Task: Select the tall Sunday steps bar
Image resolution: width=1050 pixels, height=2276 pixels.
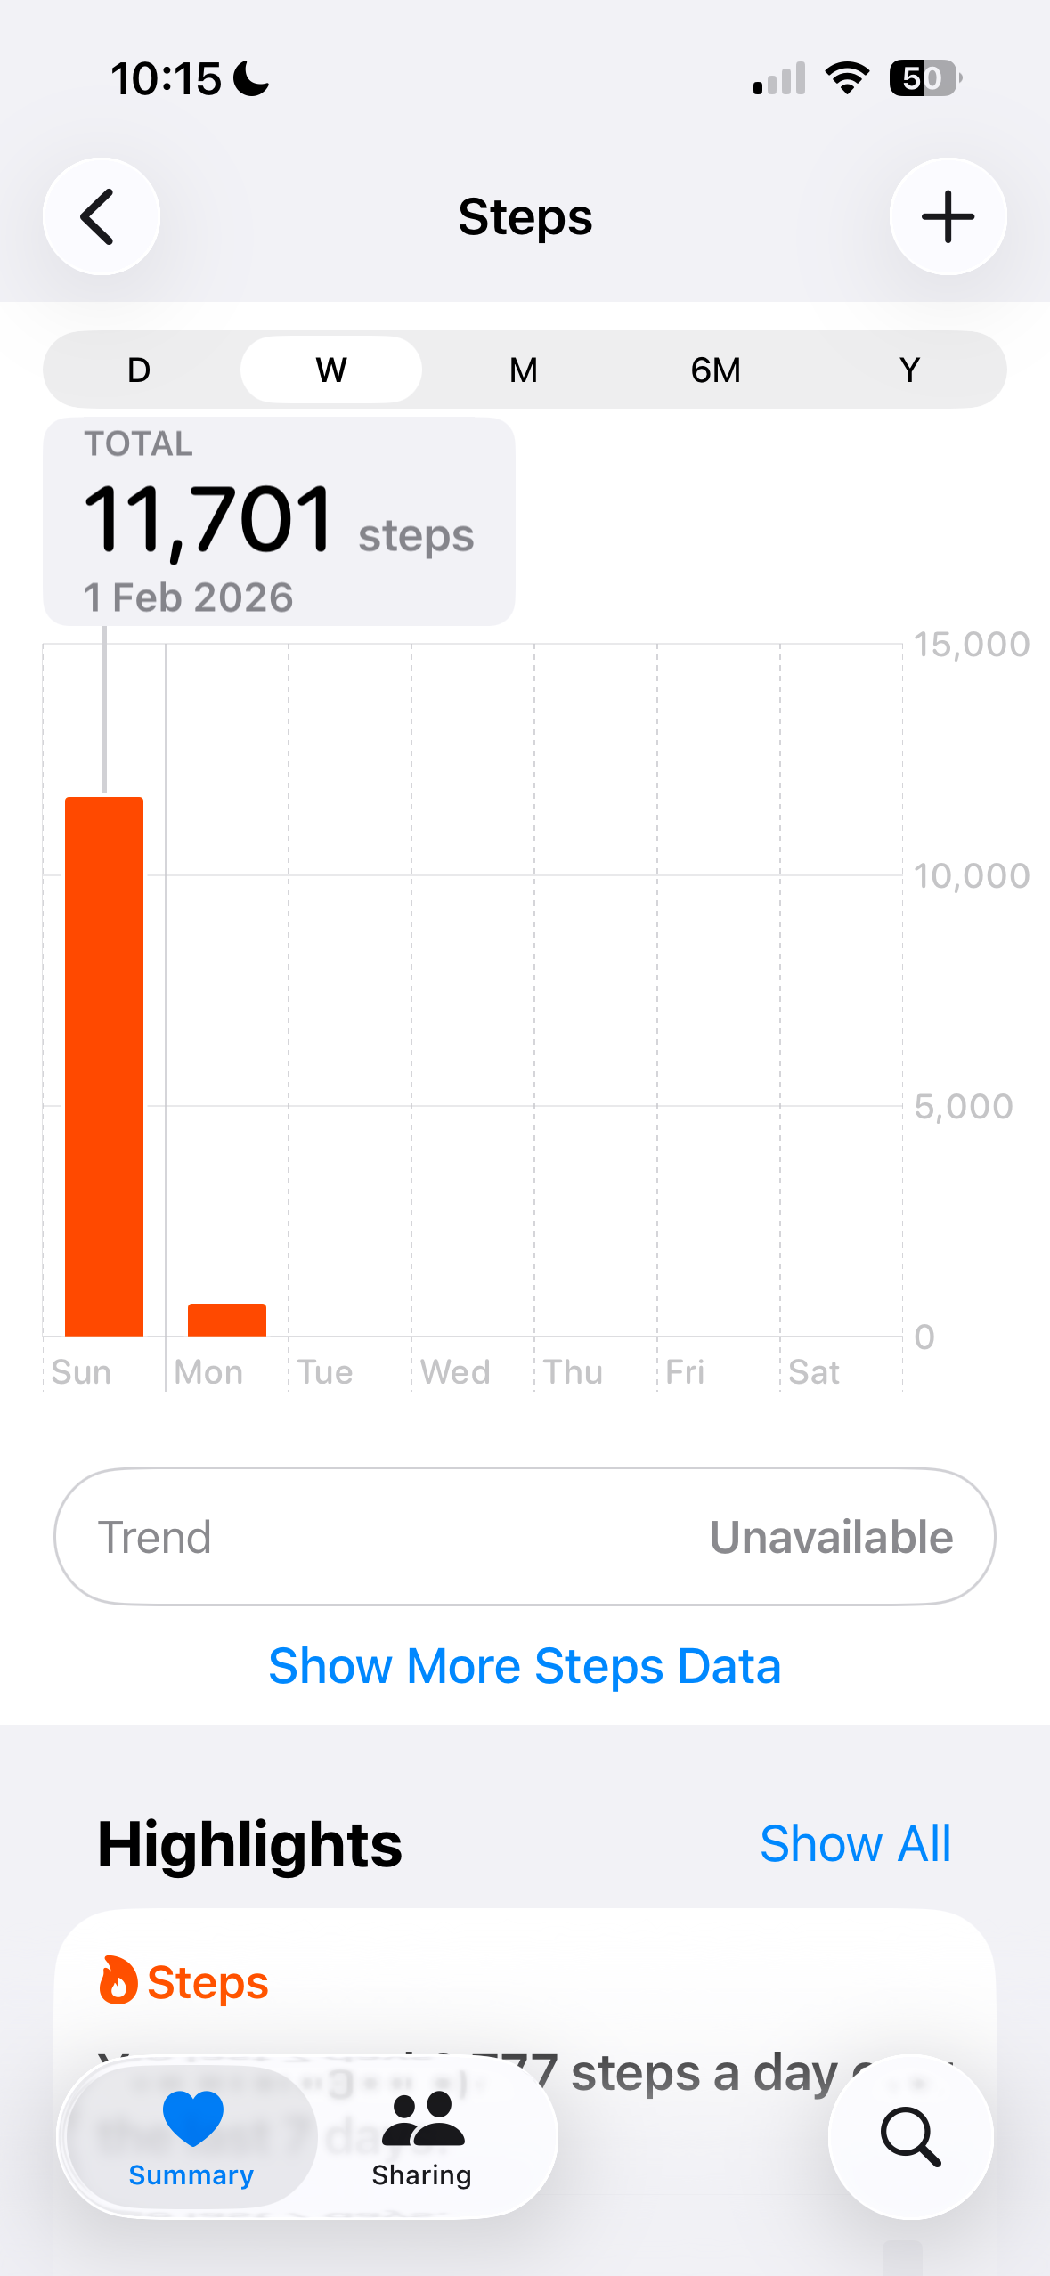Action: tap(104, 1066)
